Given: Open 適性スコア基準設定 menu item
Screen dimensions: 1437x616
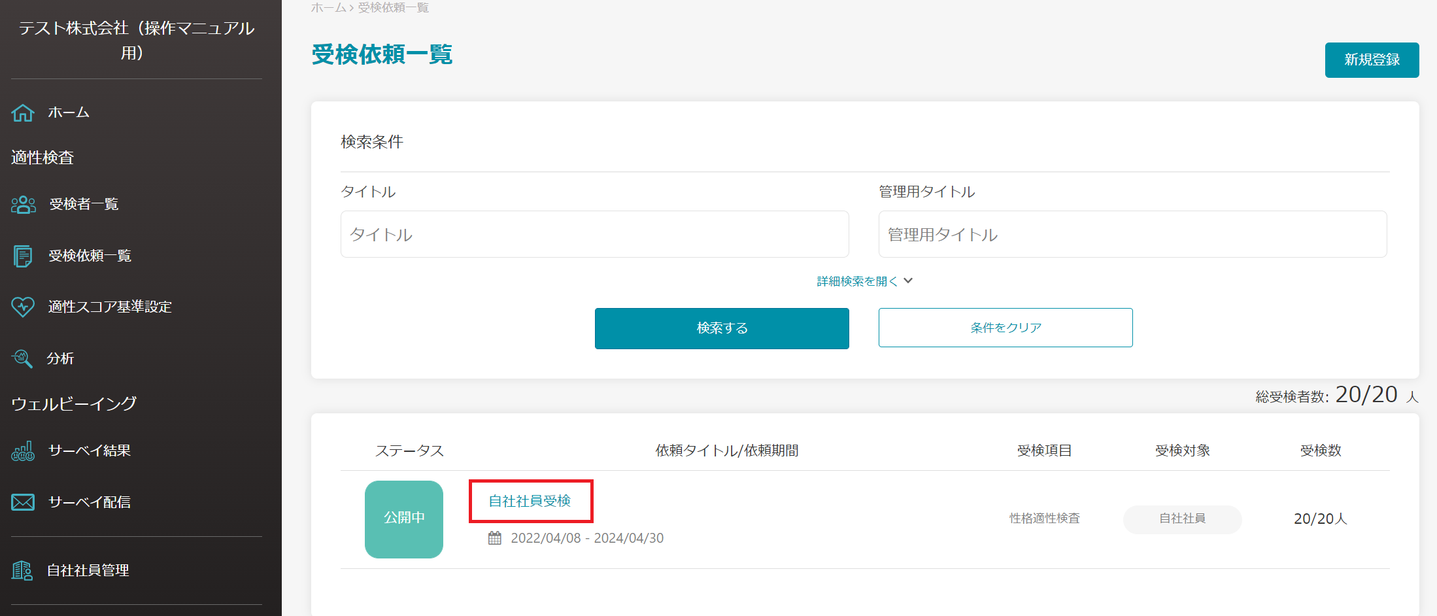Looking at the screenshot, I should tap(110, 307).
